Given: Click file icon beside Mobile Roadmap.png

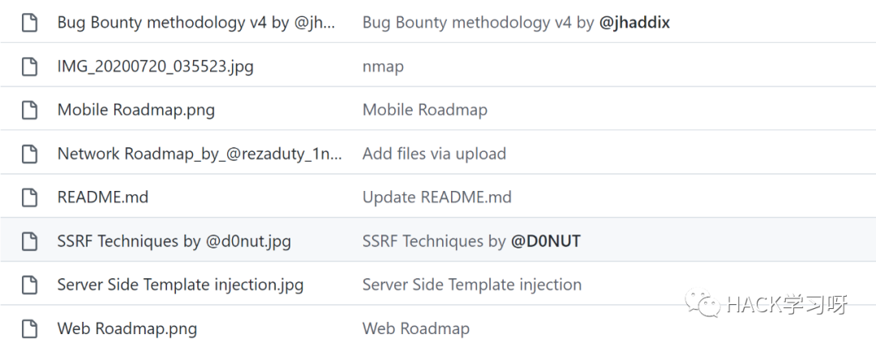Looking at the screenshot, I should click(x=29, y=110).
